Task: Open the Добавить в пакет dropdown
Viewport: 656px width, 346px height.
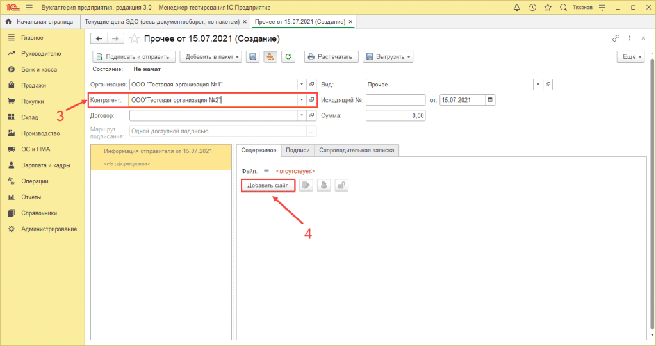Action: (211, 56)
